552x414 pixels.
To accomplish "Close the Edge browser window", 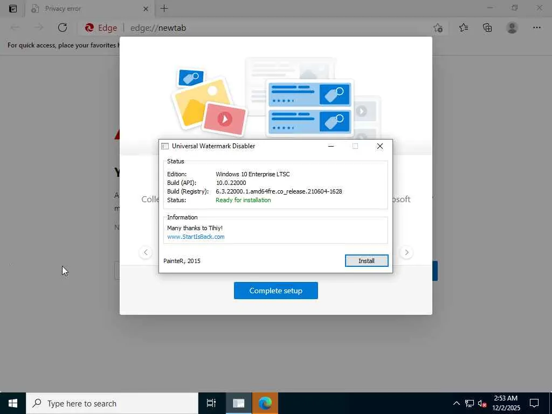I will pos(539,8).
